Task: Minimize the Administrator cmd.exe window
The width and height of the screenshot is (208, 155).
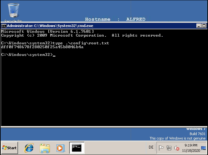Action: point(199,26)
